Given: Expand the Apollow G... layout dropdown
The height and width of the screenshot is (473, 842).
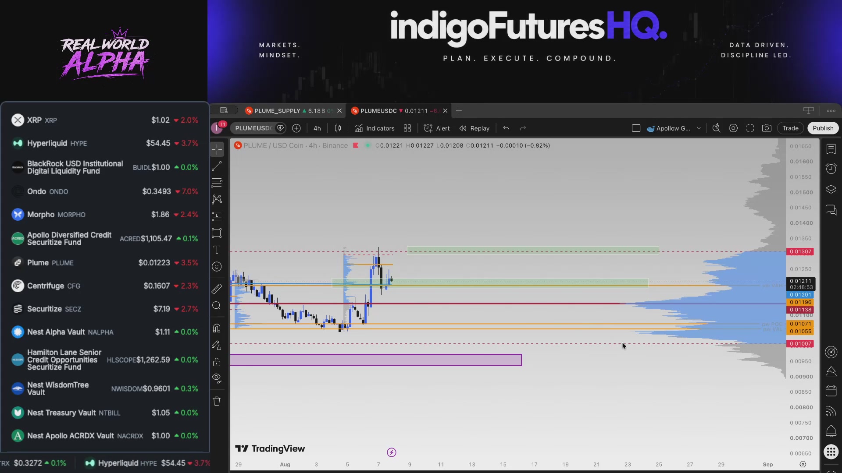Looking at the screenshot, I should click(x=699, y=128).
